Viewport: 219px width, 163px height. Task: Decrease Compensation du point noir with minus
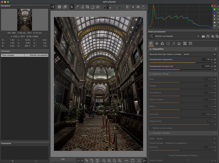pos(212,66)
